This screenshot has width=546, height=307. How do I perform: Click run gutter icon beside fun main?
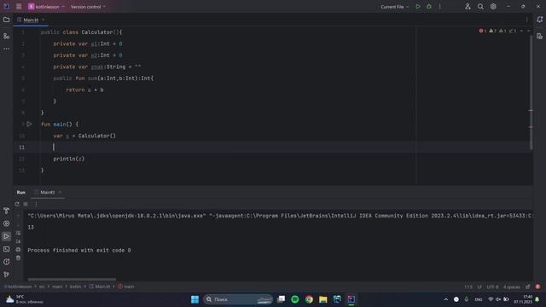(x=29, y=124)
